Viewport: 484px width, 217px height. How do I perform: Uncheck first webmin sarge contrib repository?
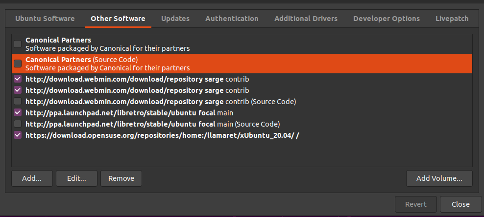click(18, 79)
